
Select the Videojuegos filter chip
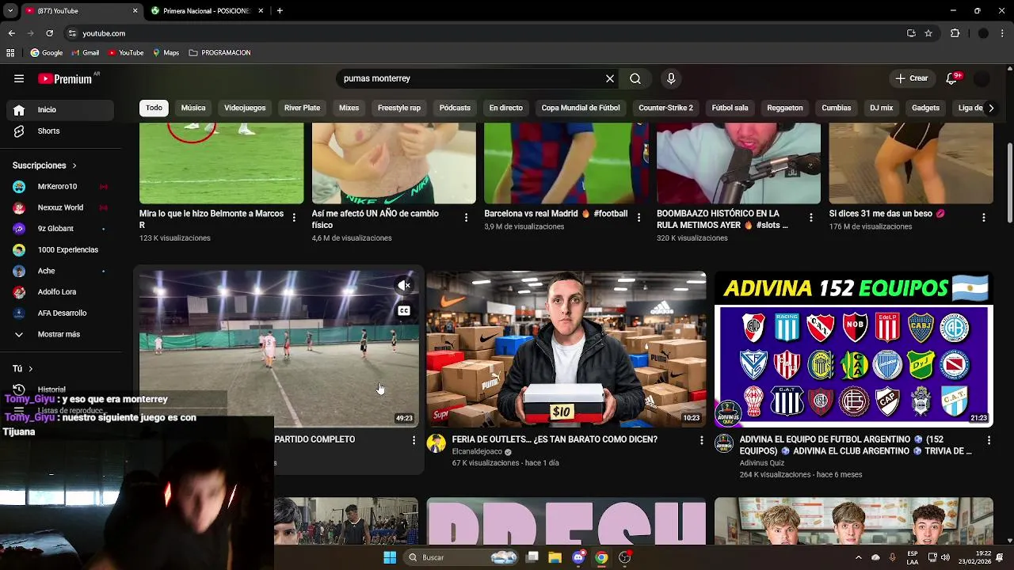245,108
